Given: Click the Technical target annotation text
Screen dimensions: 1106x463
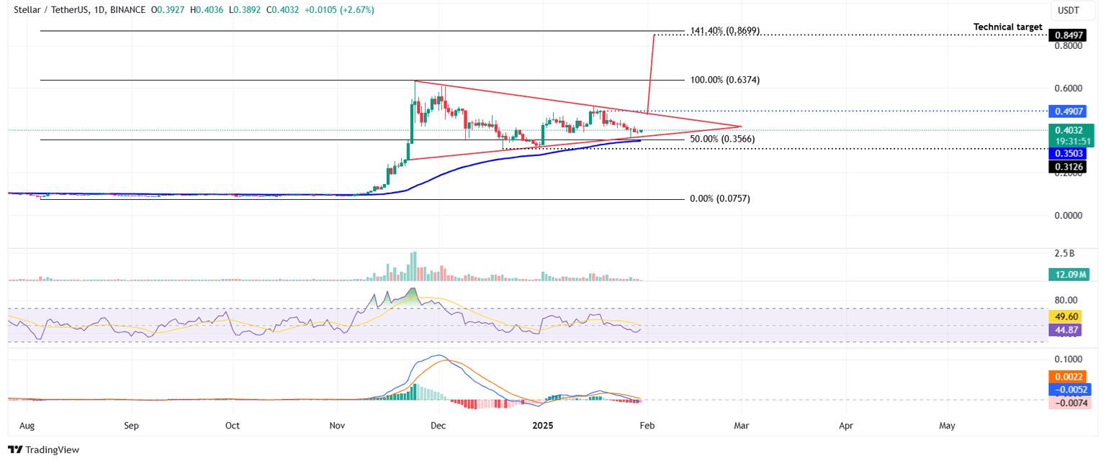Looking at the screenshot, I should (1008, 27).
